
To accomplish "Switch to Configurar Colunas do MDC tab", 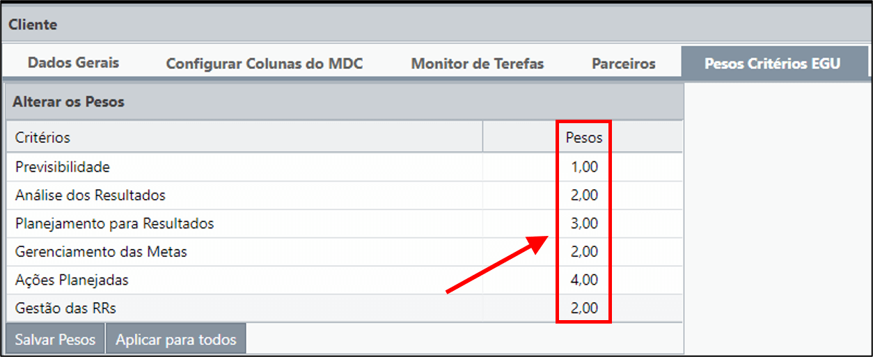I will [265, 63].
